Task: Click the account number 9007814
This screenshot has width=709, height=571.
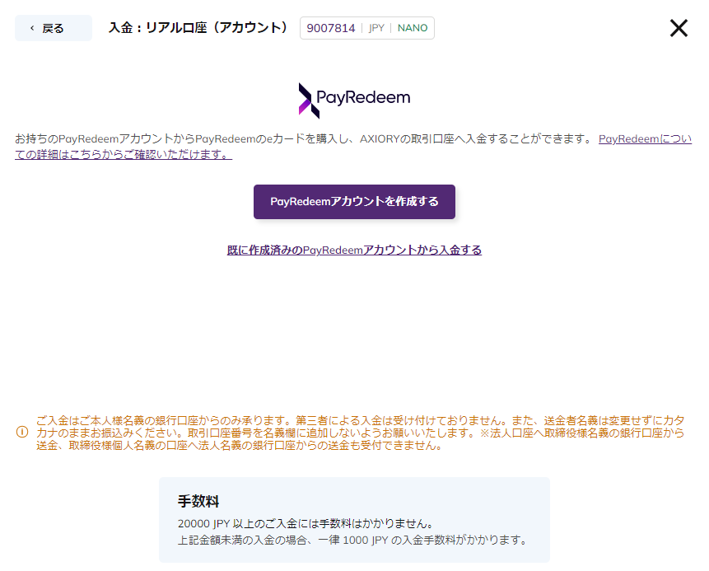Action: point(330,28)
